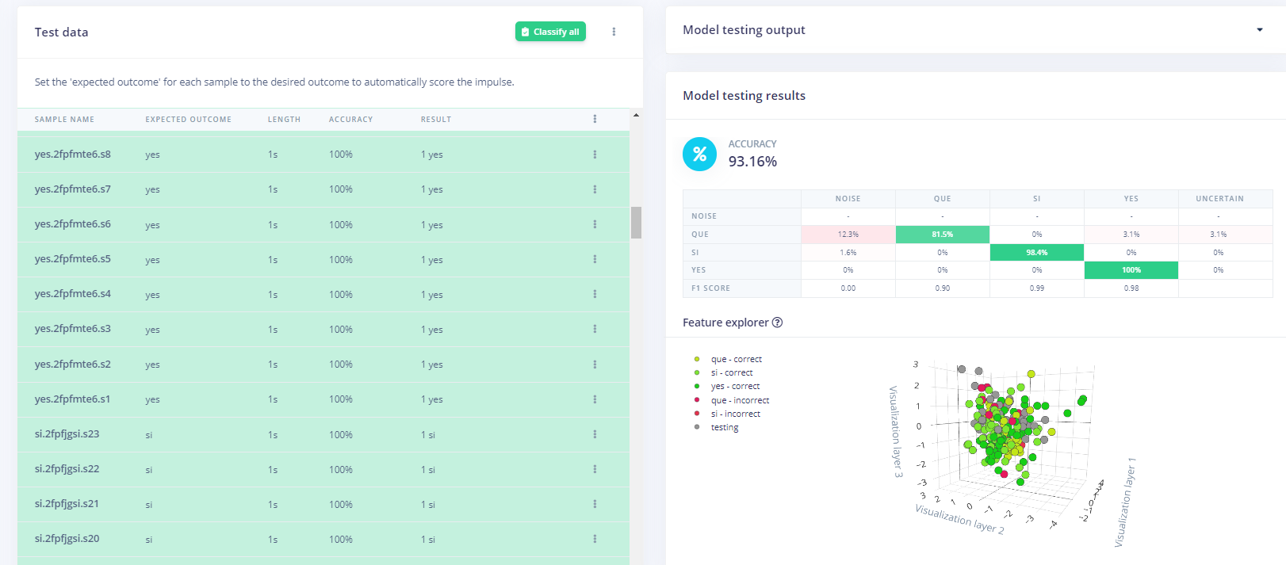Click the 81.5% QUE confusion matrix cell
The height and width of the screenshot is (565, 1286).
coord(942,235)
